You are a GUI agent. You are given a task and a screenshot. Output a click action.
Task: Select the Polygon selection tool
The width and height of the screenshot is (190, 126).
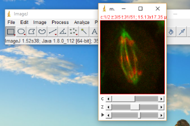click(31, 32)
